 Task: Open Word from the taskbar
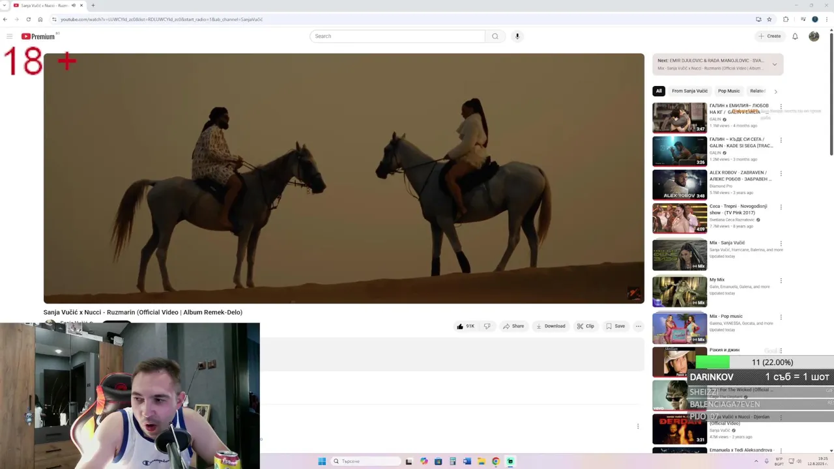467,461
